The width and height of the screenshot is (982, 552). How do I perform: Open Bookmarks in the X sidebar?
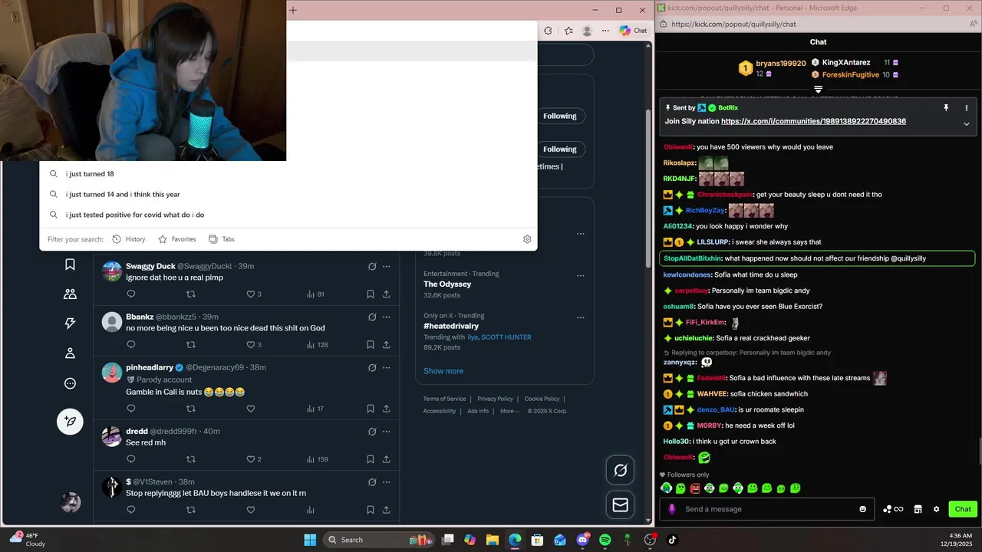click(70, 264)
